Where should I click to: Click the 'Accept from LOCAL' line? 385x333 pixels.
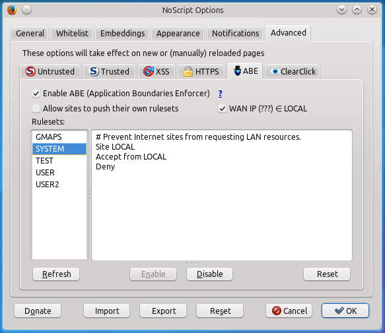131,157
